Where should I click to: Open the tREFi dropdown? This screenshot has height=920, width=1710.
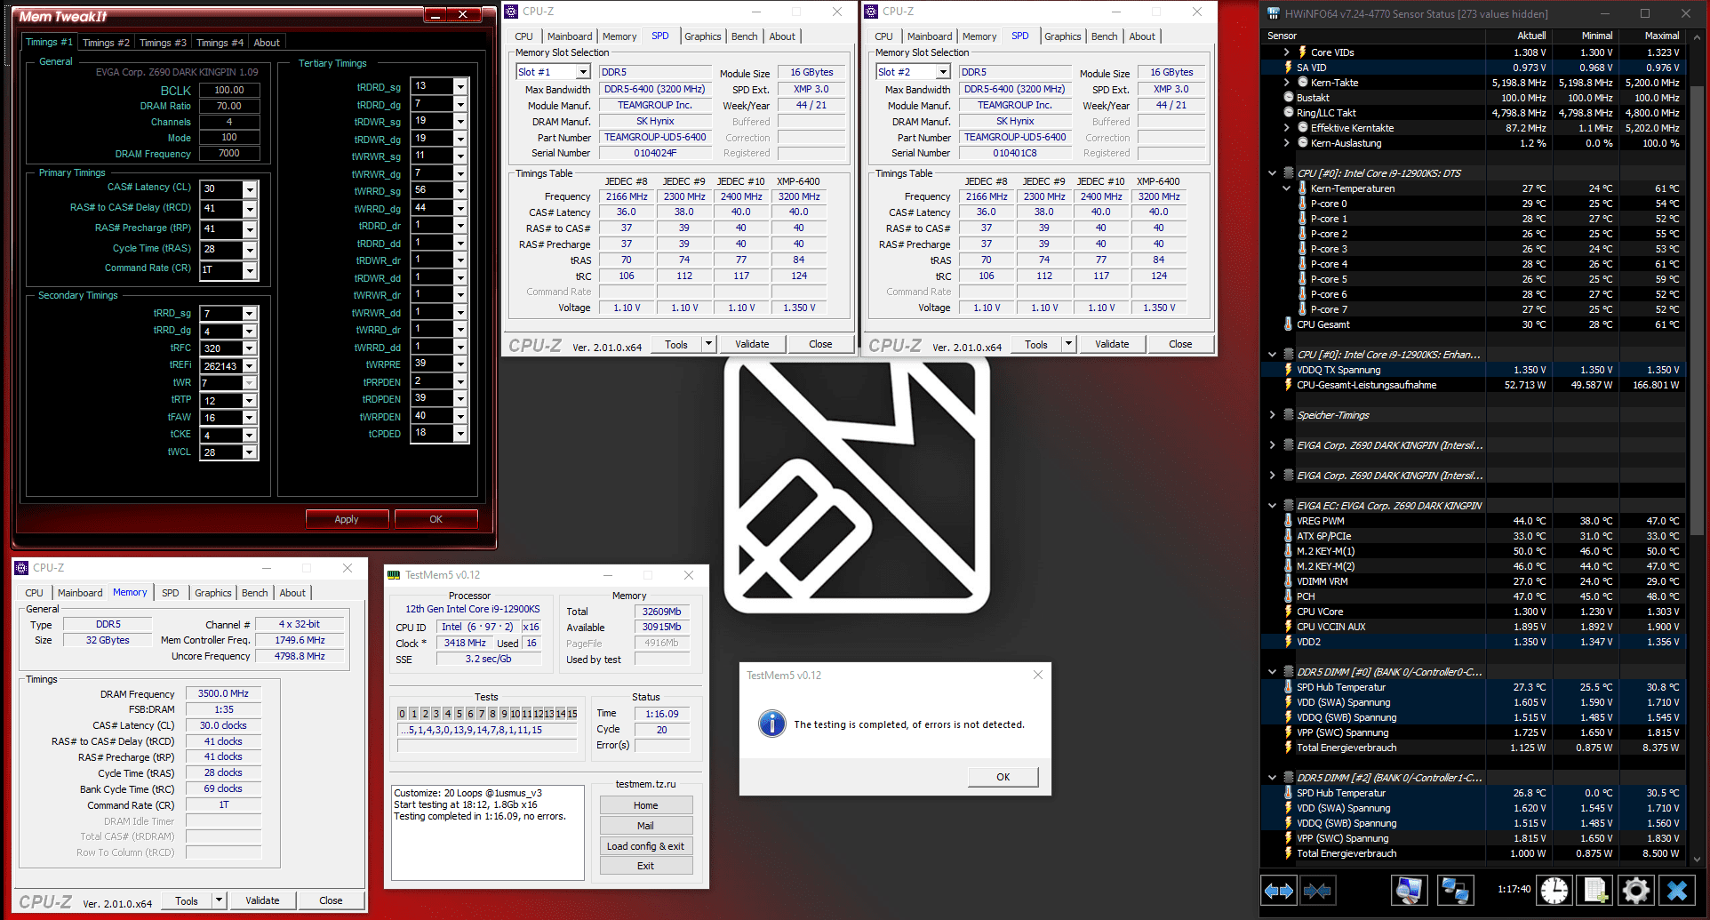(250, 366)
